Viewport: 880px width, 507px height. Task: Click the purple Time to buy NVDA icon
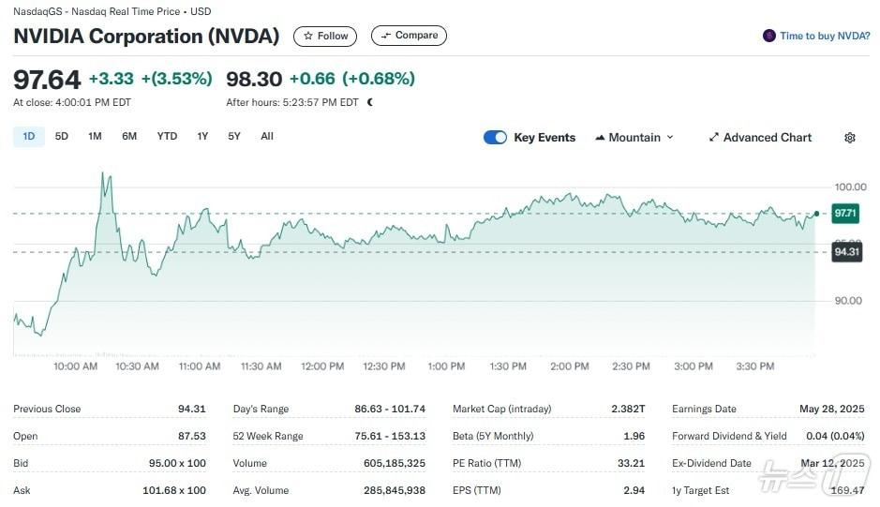click(x=769, y=36)
